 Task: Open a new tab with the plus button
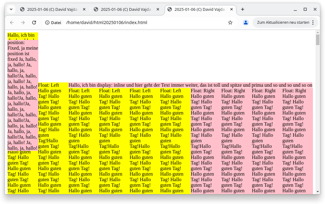pos(243,9)
